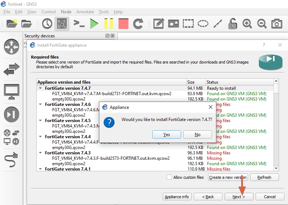Toggle the show interface labels button
This screenshot has width=288, height=205.
(x=62, y=24)
